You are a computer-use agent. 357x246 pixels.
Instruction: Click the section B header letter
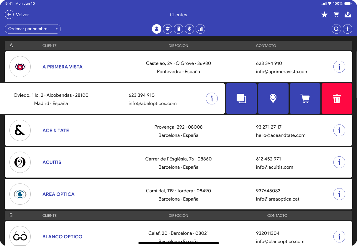click(11, 215)
